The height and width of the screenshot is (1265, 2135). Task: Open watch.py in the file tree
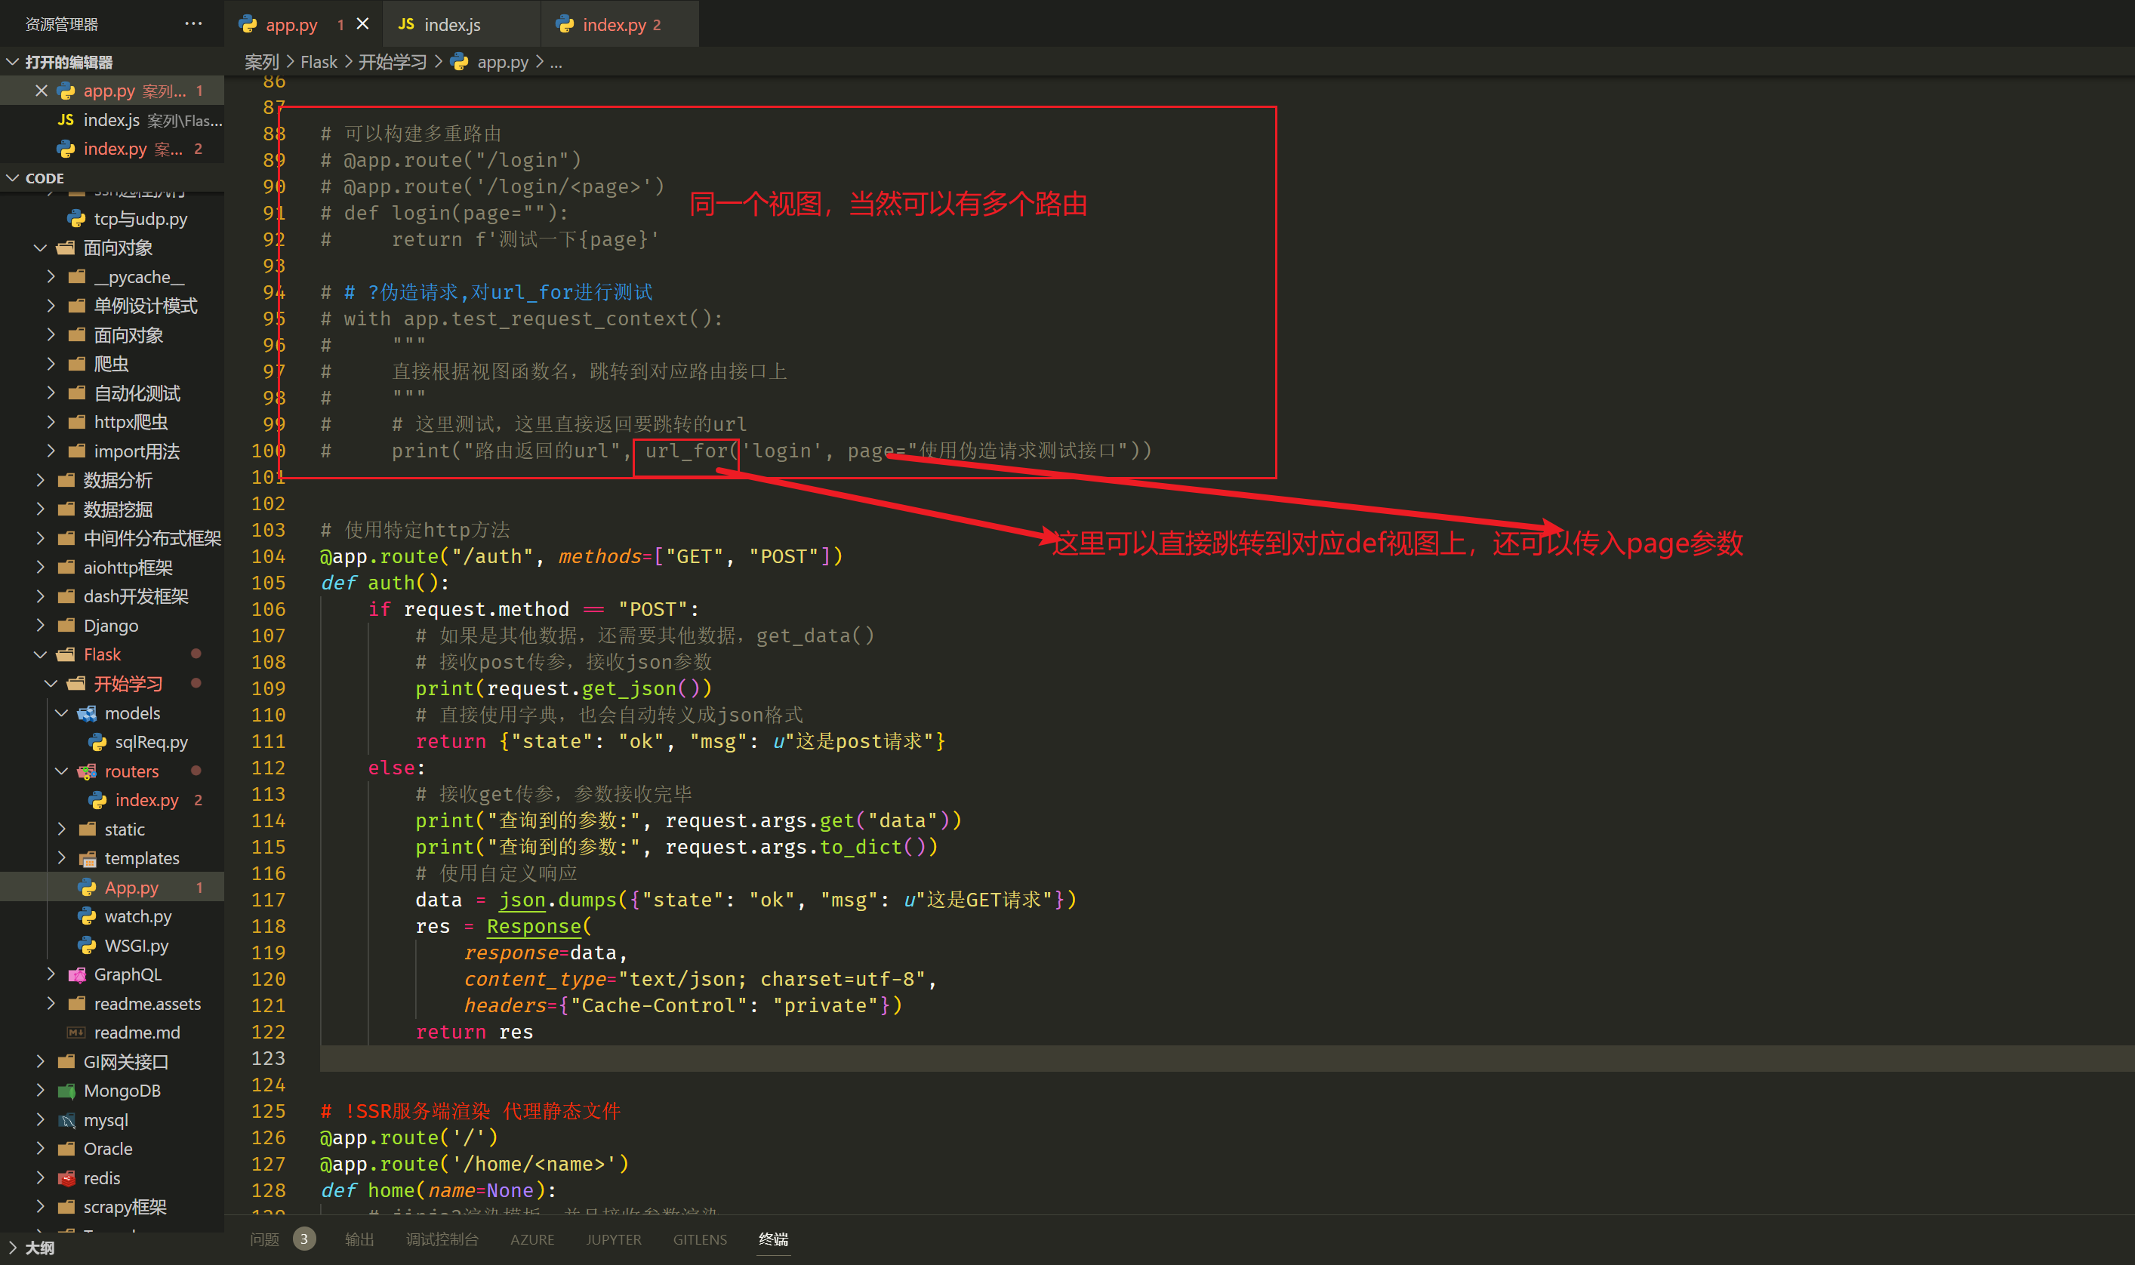click(137, 916)
